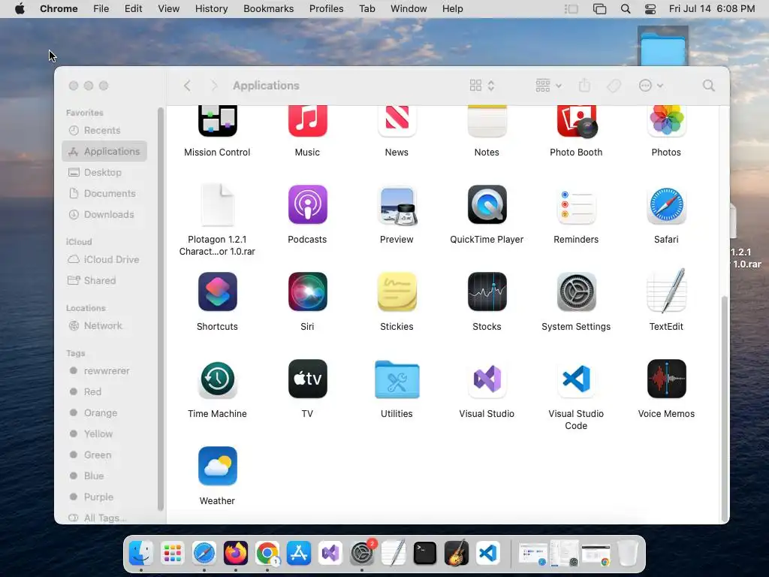
Task: Select the Yellow tag
Action: (104, 434)
